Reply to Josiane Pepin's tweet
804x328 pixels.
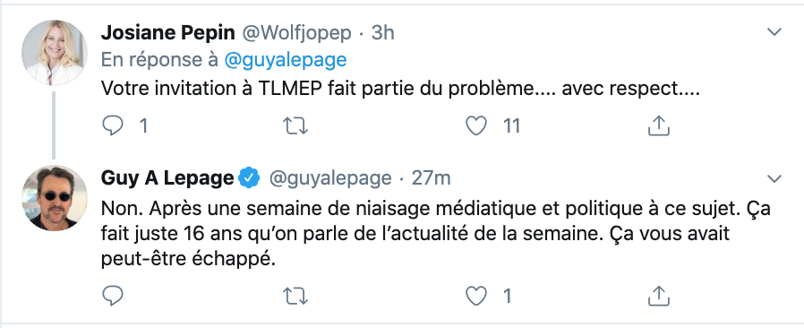[x=113, y=125]
